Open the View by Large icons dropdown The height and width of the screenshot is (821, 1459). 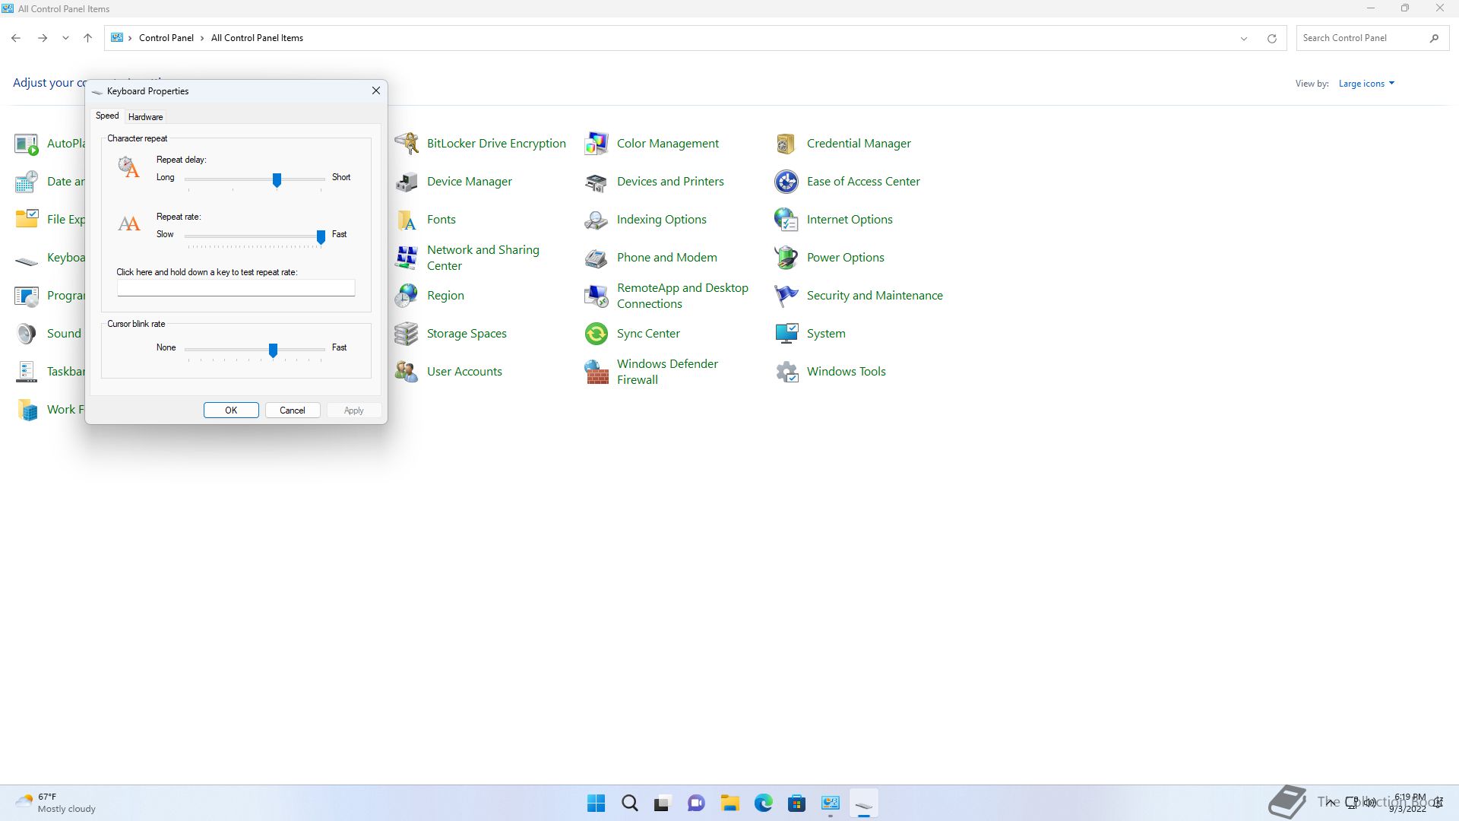coord(1366,84)
